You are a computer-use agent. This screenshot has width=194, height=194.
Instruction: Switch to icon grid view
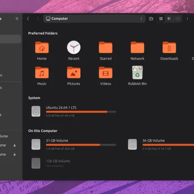click(x=161, y=18)
